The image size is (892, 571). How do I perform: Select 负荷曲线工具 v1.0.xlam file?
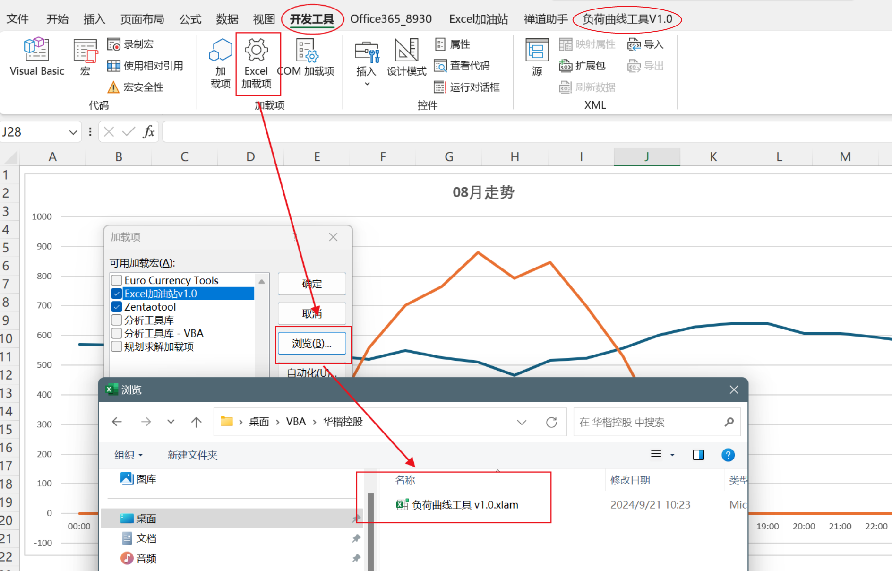[x=457, y=505]
